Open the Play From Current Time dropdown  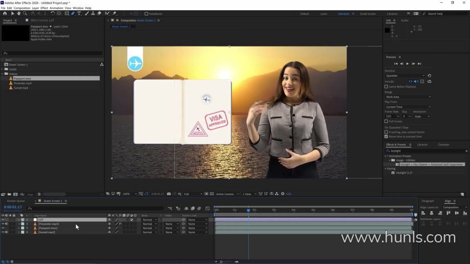coord(408,107)
